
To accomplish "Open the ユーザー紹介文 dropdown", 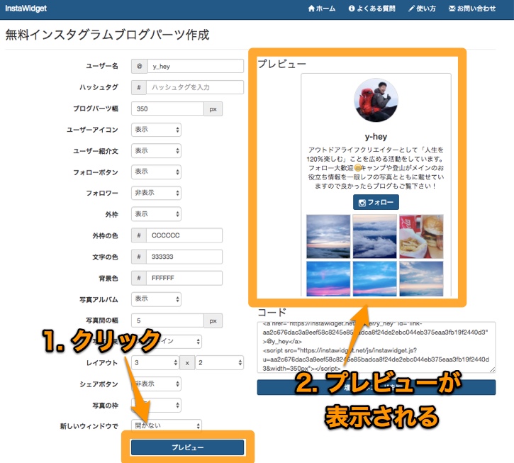I will tap(156, 151).
